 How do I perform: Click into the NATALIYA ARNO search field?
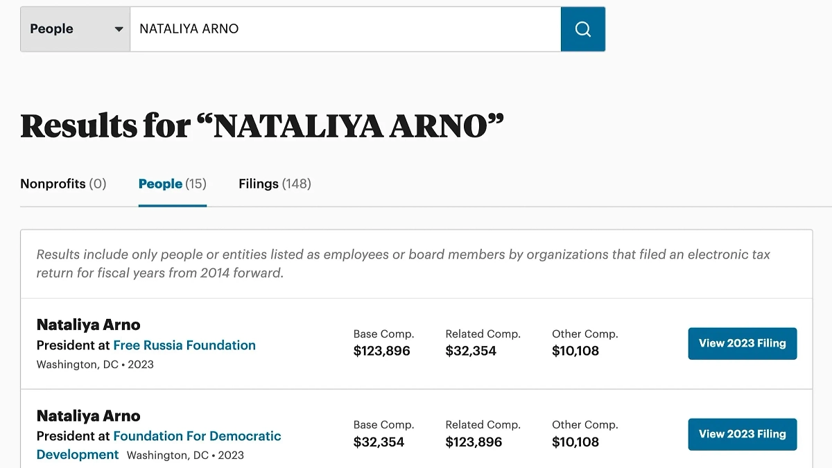pyautogui.click(x=345, y=29)
